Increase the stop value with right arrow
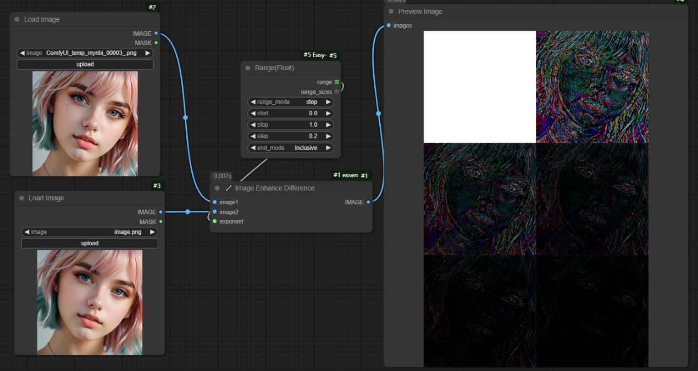The height and width of the screenshot is (371, 698). 329,125
